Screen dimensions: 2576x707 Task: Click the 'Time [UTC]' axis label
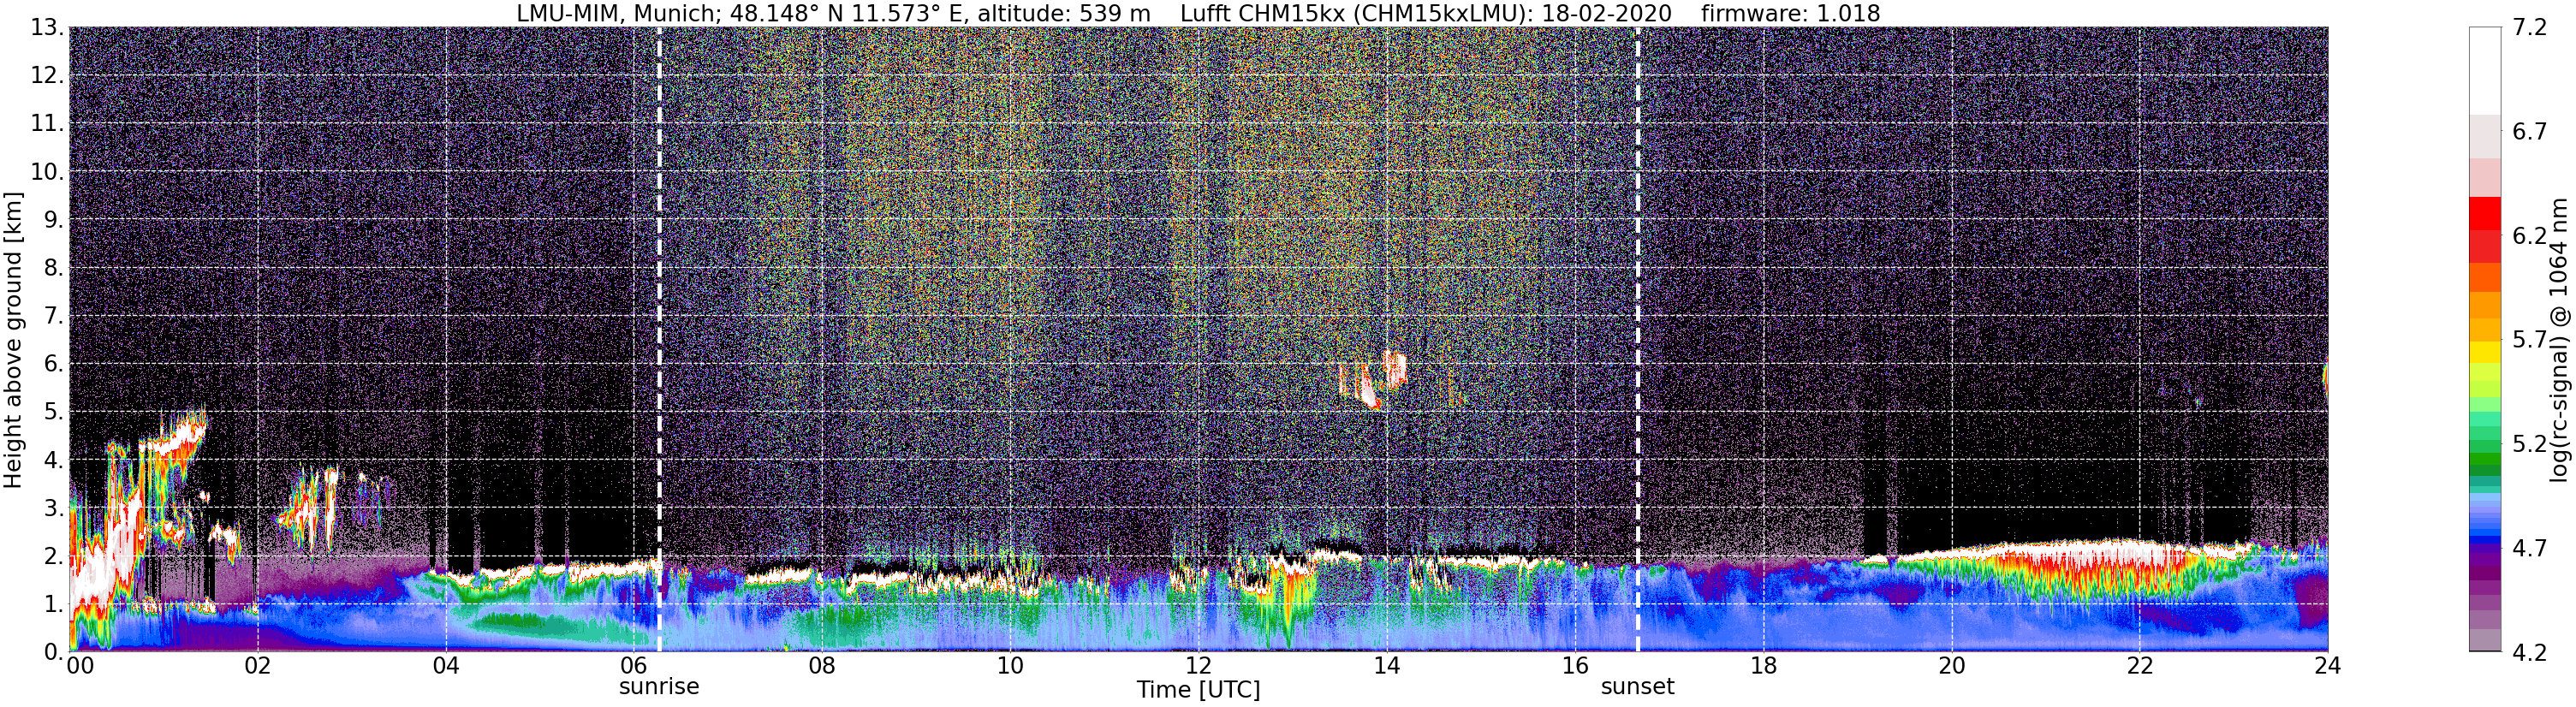tap(1198, 690)
